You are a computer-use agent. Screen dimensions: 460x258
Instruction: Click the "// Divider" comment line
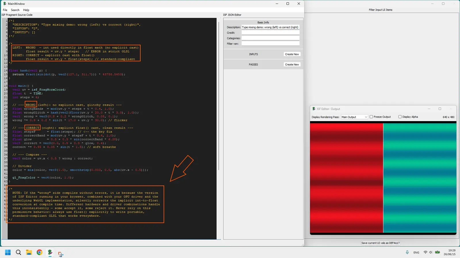click(22, 166)
